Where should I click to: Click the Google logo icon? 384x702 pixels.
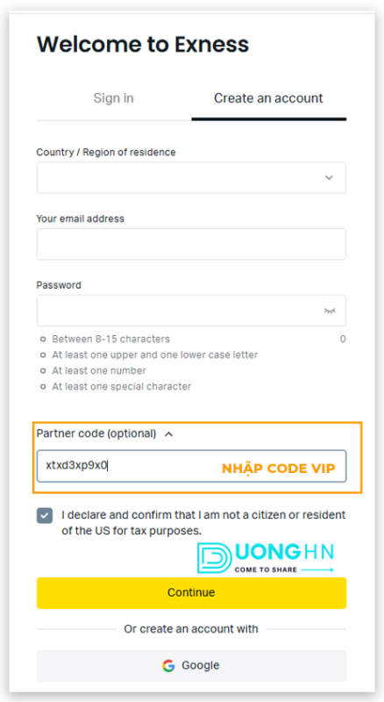click(x=168, y=666)
